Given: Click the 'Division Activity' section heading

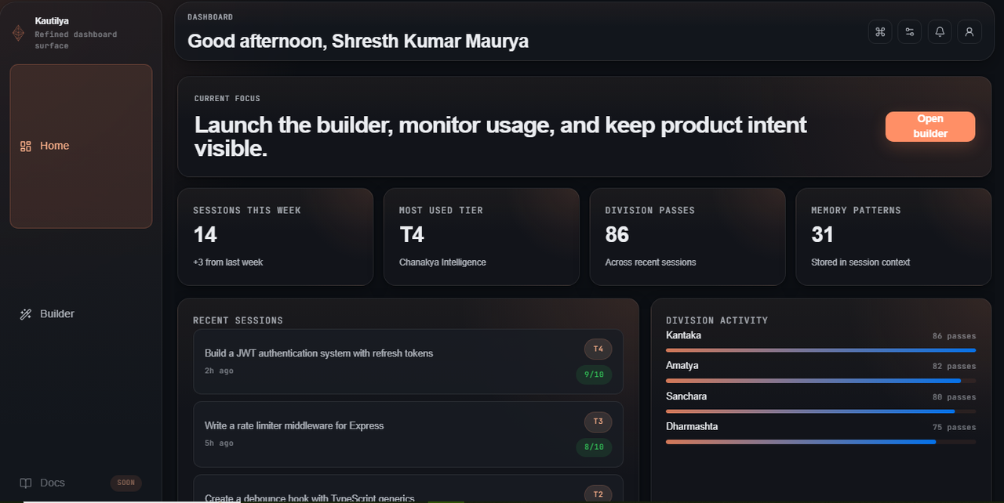Looking at the screenshot, I should [717, 320].
